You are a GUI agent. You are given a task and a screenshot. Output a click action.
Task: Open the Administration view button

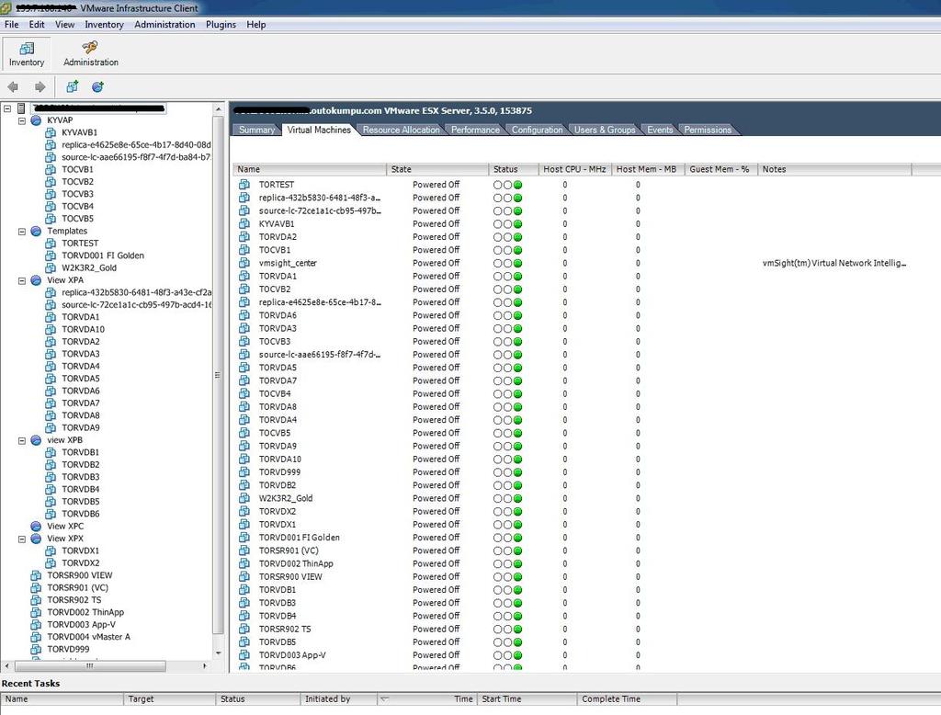pyautogui.click(x=91, y=53)
